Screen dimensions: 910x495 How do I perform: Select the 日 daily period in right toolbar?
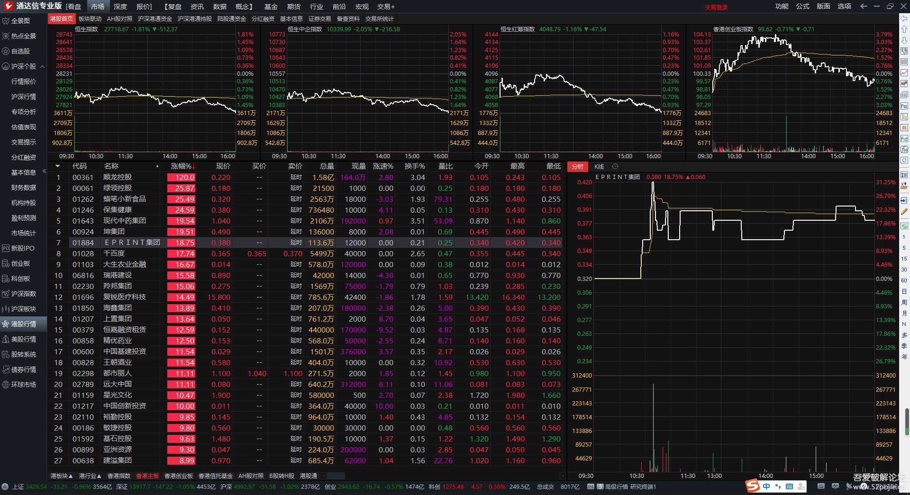(x=904, y=291)
